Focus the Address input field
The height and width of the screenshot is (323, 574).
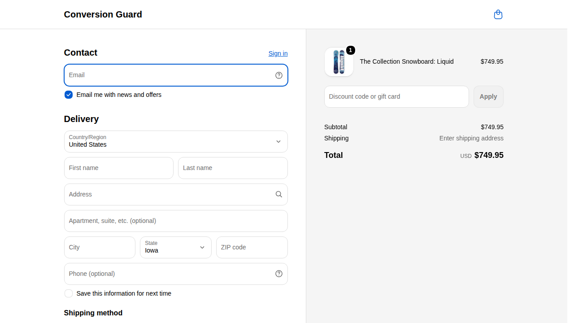176,195
